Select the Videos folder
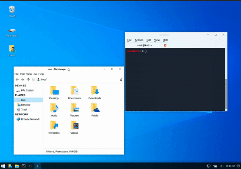This screenshot has width=241, height=169. point(74,127)
